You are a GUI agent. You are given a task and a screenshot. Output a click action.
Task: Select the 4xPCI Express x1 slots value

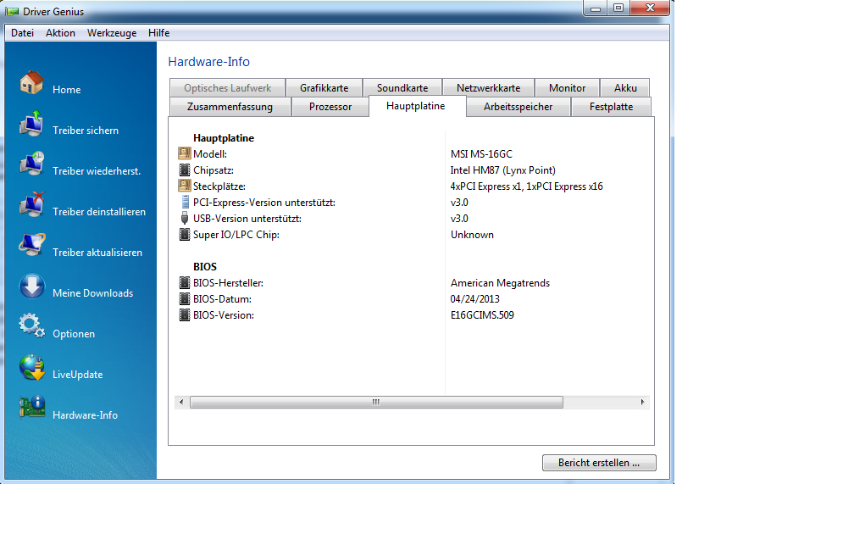[527, 186]
